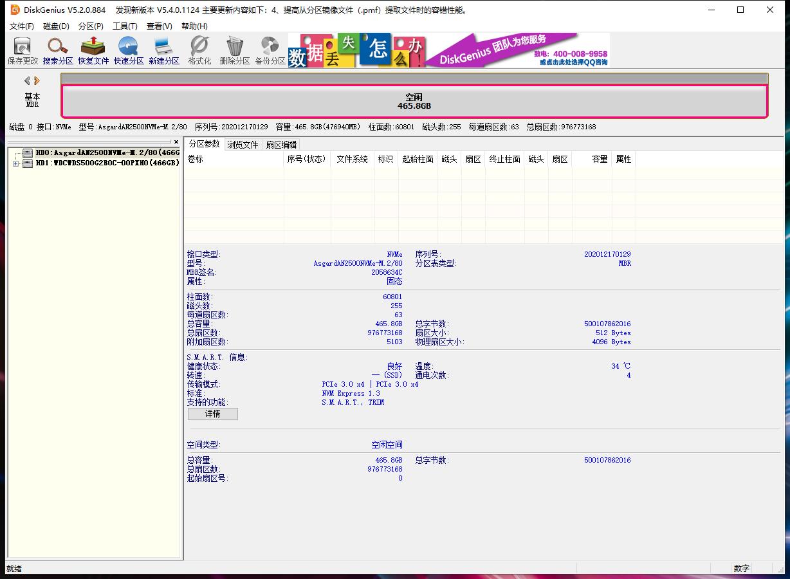This screenshot has width=790, height=579.
Task: Close the left disk tree panel
Action: coord(176,142)
